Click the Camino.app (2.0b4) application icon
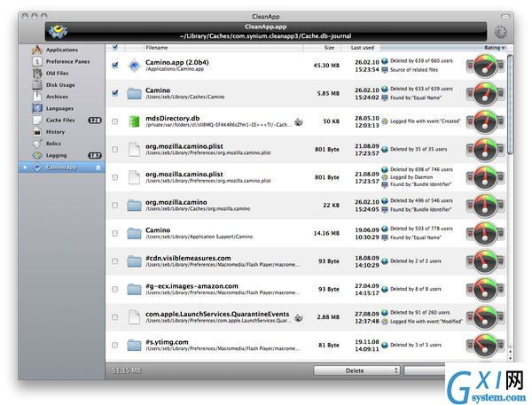This screenshot has width=532, height=405. pyautogui.click(x=135, y=65)
